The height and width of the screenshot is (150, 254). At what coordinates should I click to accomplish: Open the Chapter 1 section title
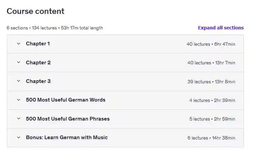(38, 44)
